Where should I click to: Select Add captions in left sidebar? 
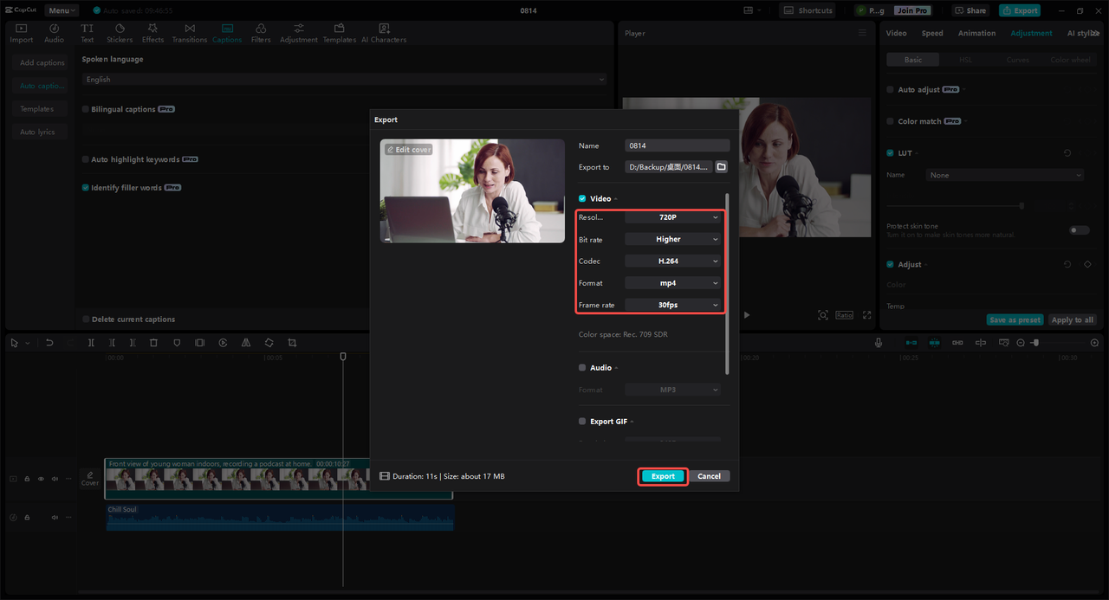coord(42,62)
